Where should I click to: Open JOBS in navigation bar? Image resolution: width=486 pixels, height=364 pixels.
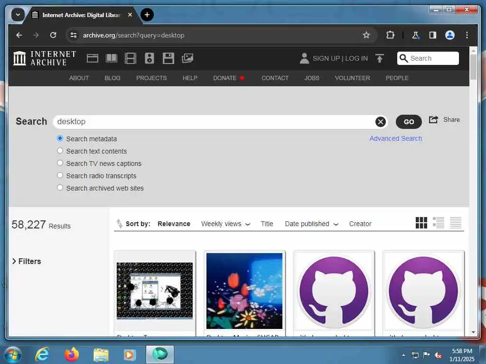[x=311, y=78]
